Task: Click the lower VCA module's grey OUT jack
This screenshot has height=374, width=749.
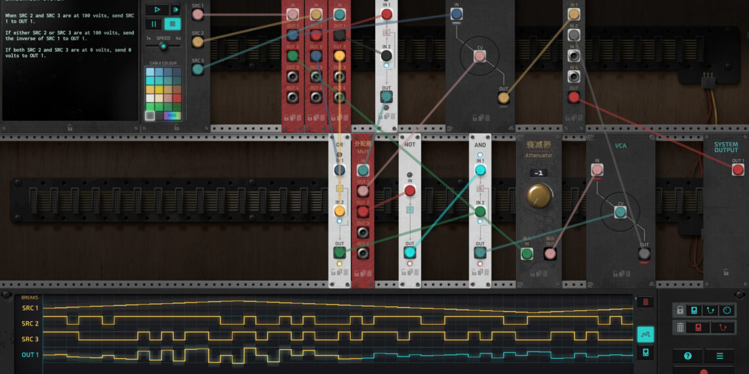Action: coord(644,253)
